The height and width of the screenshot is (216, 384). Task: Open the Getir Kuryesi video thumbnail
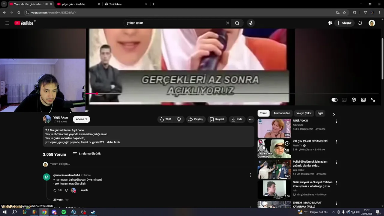point(274,190)
